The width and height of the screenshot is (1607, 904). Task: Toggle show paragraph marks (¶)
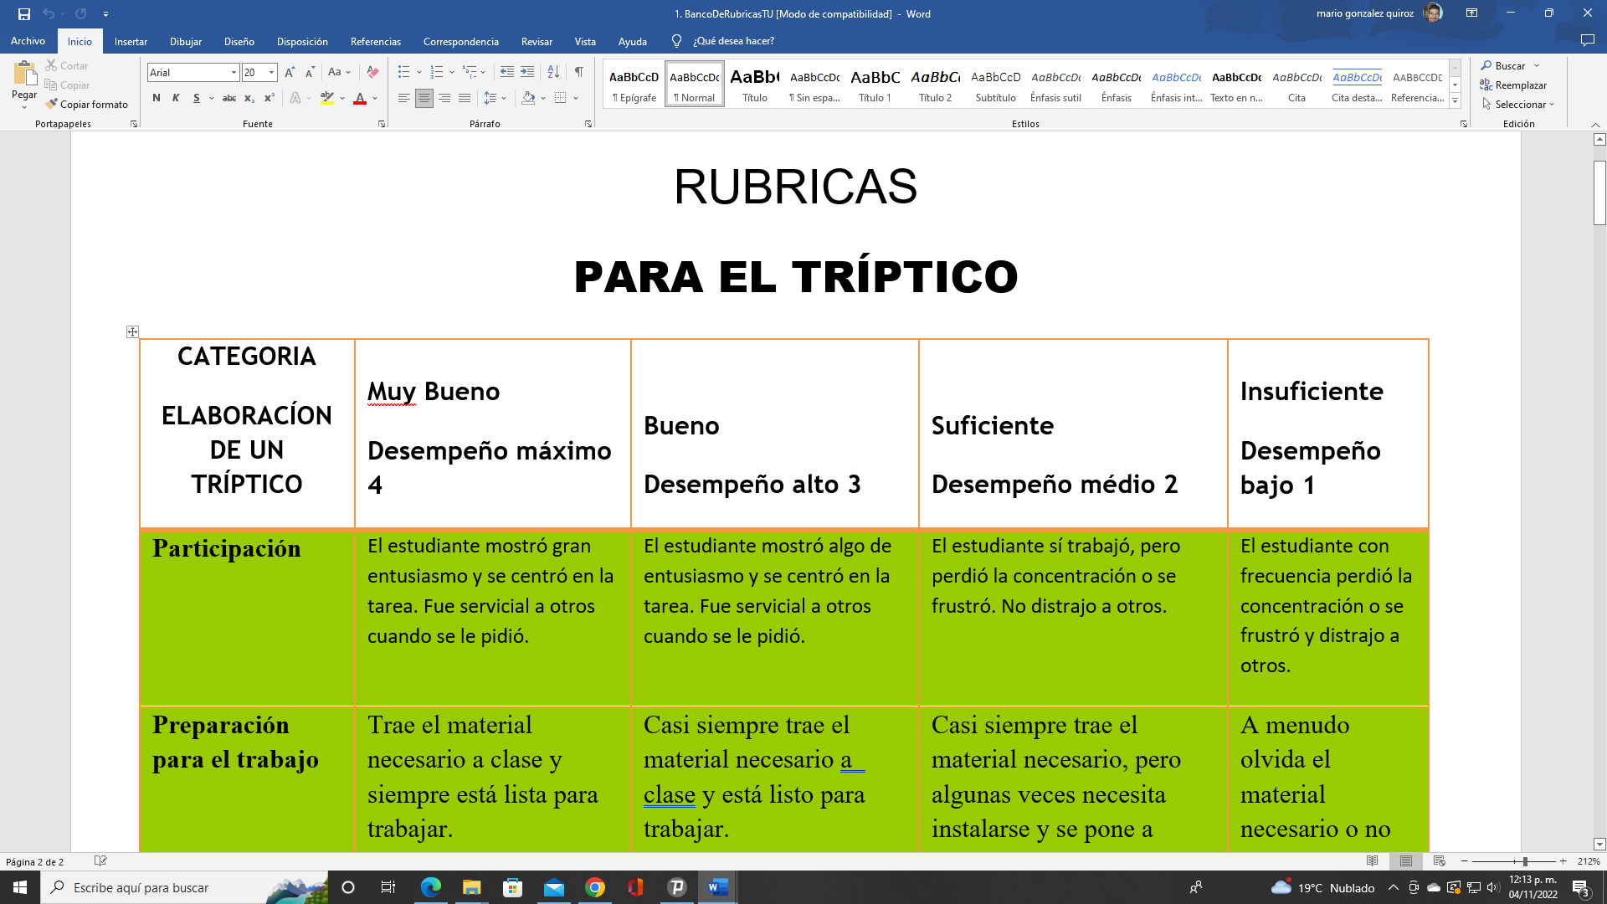[579, 72]
